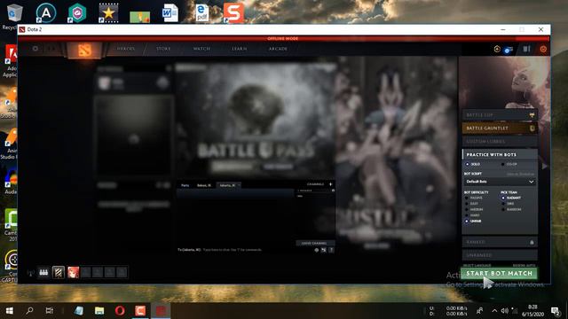
Task: Open the Store tab
Action: click(x=163, y=49)
